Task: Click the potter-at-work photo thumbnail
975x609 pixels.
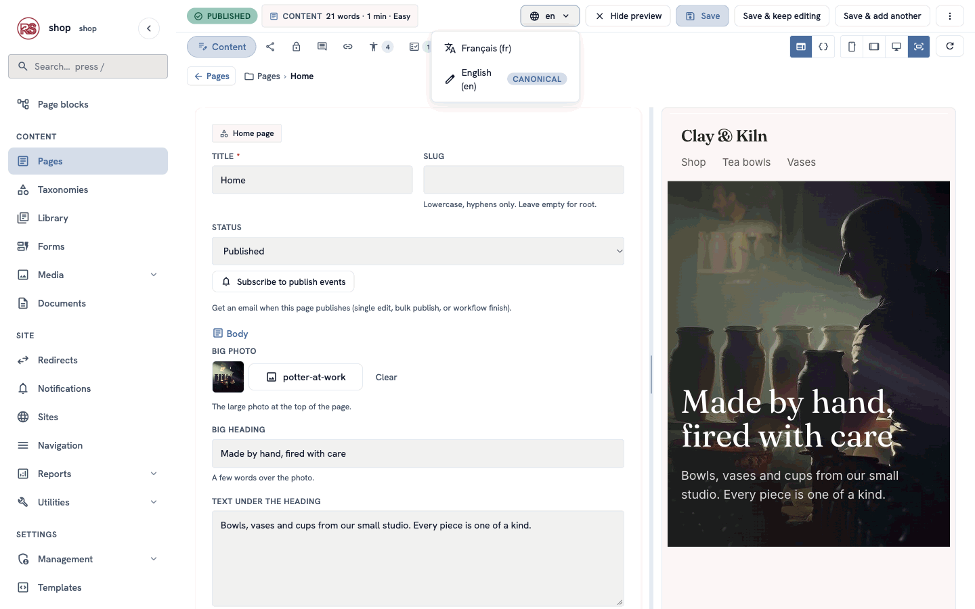Action: tap(228, 377)
